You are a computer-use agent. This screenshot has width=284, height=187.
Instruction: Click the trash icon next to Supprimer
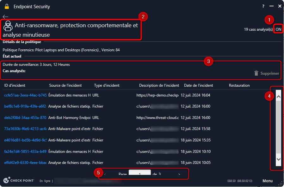coord(256,73)
